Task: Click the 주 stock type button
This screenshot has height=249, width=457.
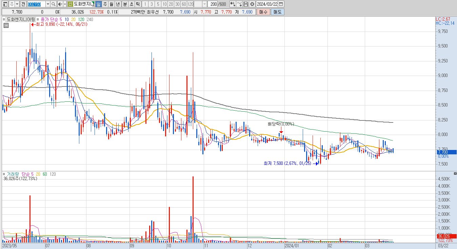Action: point(12,4)
